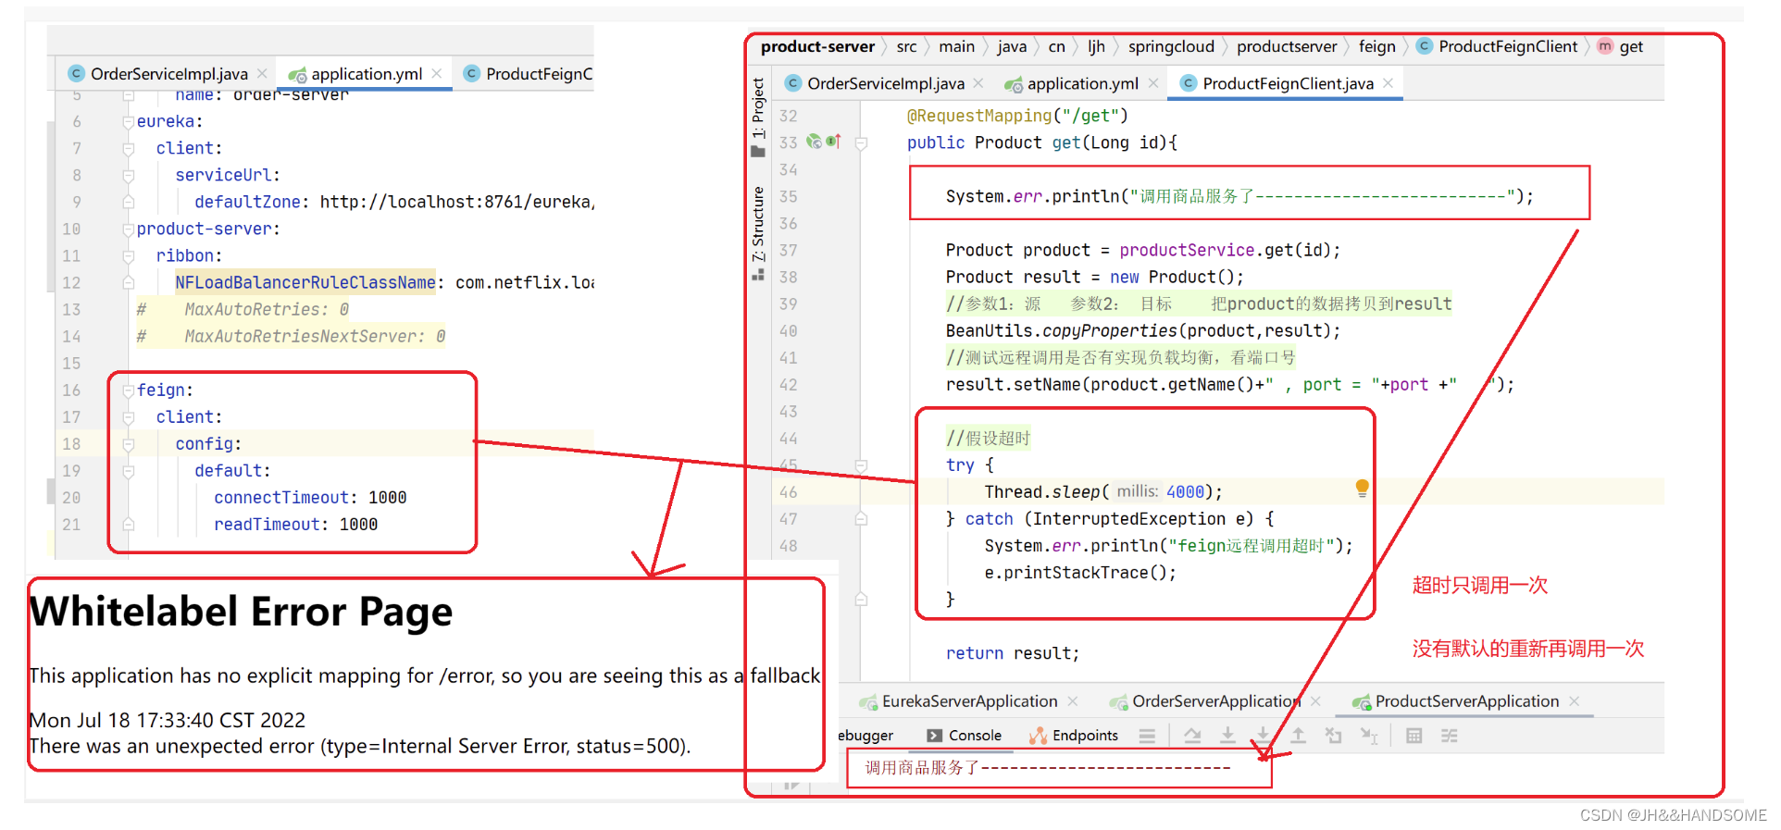Collapse the config block on line 18
The image size is (1781, 830).
pos(129,444)
